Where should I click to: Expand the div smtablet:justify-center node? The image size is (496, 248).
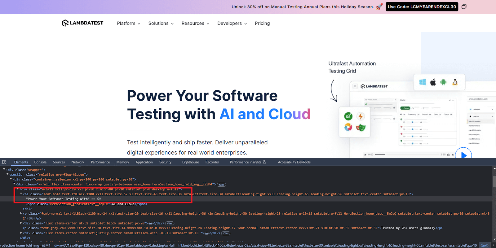[x=21, y=233]
